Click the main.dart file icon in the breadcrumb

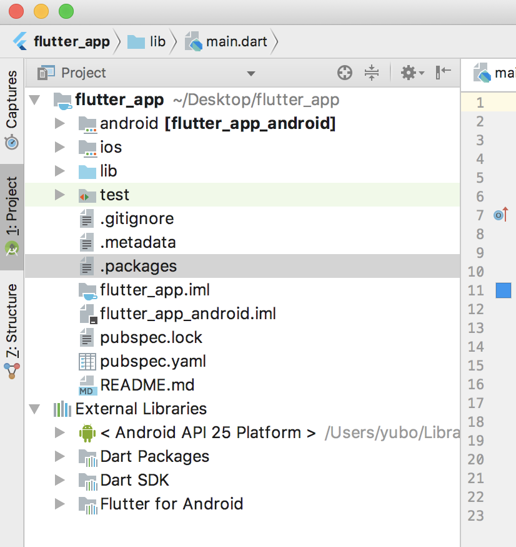(x=193, y=41)
